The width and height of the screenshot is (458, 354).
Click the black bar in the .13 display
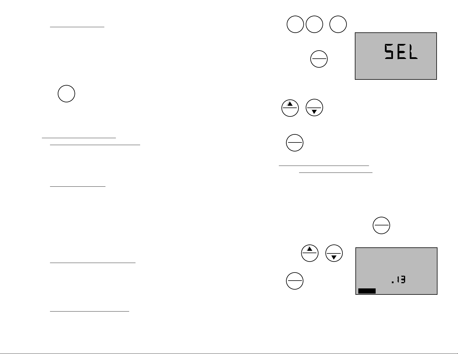367,291
